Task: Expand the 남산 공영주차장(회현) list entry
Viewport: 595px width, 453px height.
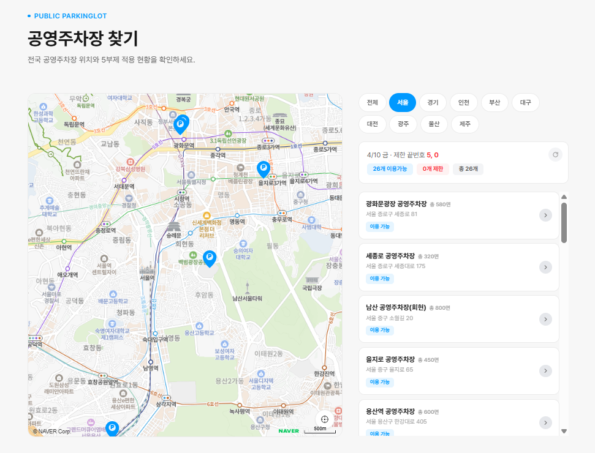Action: pos(545,319)
